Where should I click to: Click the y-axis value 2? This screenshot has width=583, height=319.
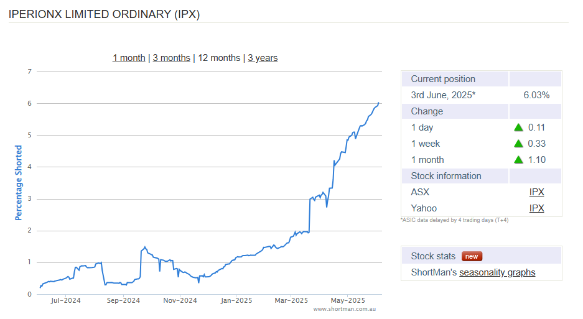pyautogui.click(x=29, y=231)
